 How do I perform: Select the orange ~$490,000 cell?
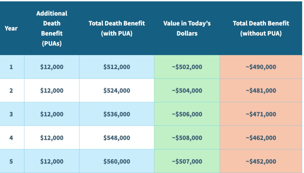[261, 67]
